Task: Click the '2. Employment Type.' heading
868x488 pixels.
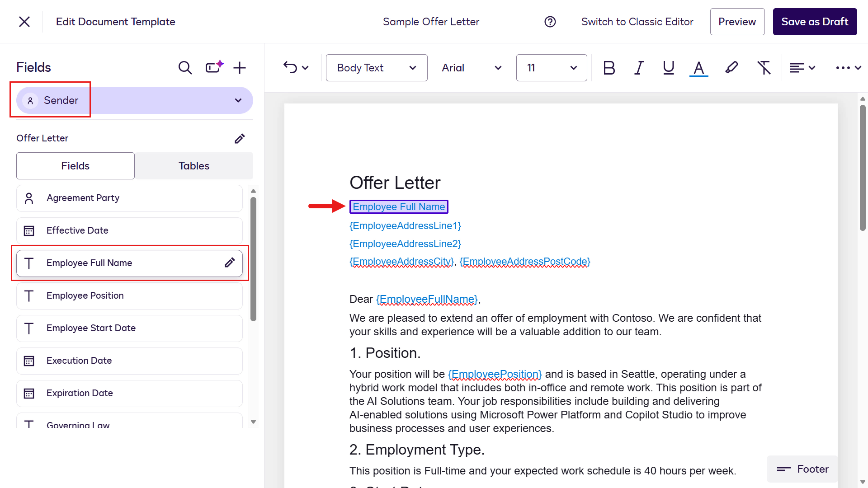Action: coord(417,450)
